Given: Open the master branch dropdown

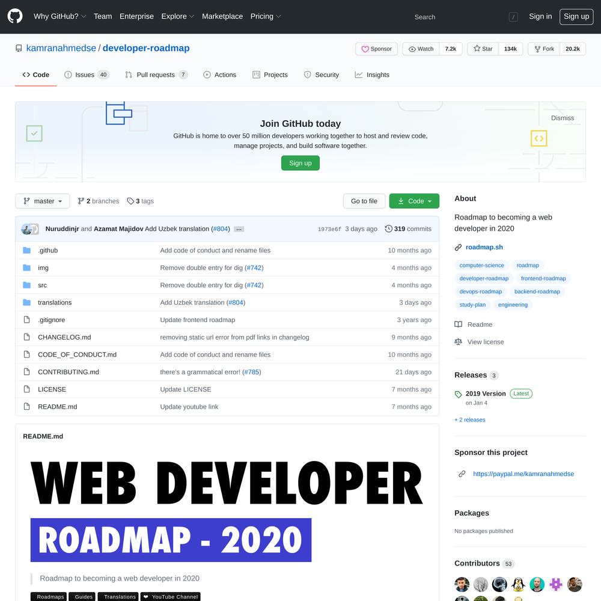Looking at the screenshot, I should click(43, 201).
